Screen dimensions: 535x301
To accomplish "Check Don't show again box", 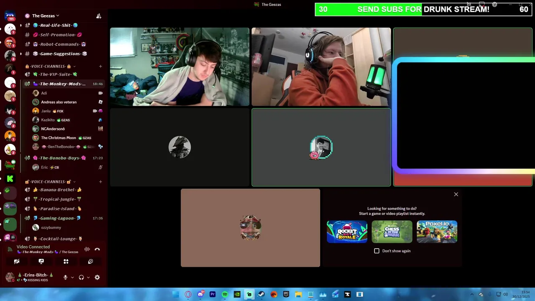I will click(x=377, y=251).
